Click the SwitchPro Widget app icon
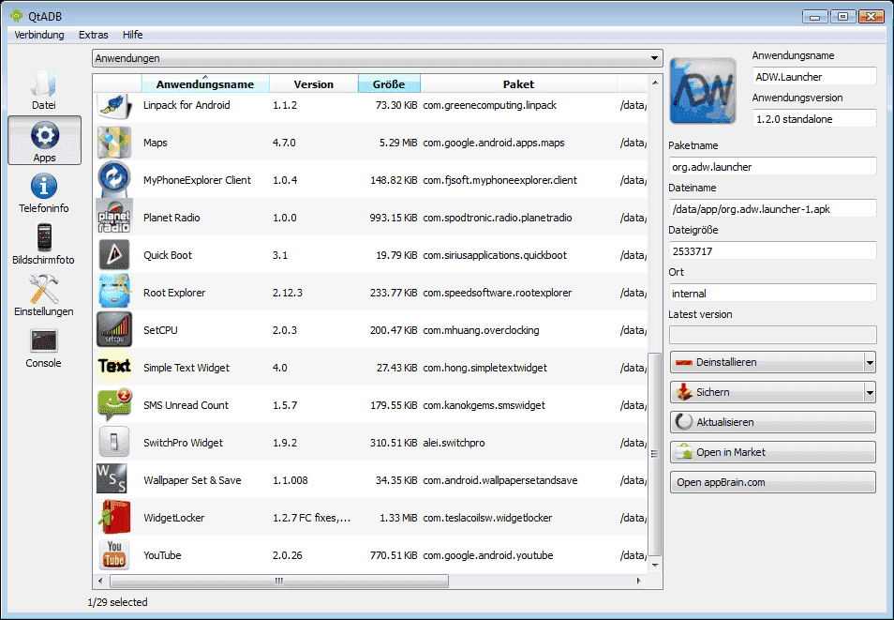The image size is (894, 620). tap(114, 443)
